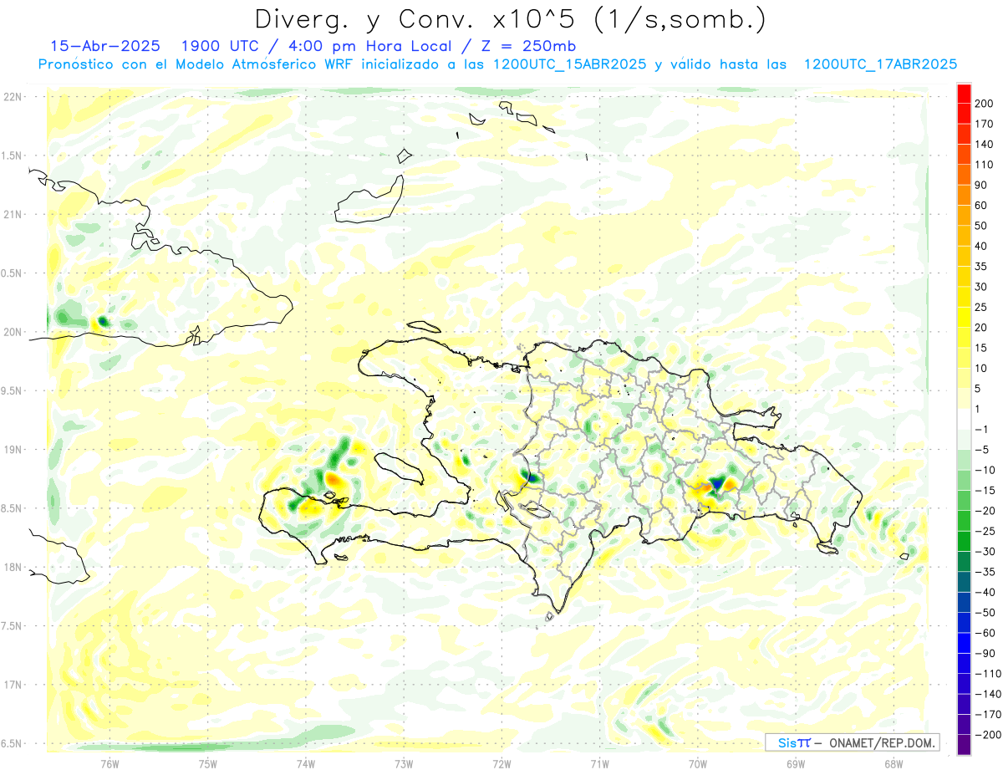Click the dark green convergence spot near 76W 20N

click(104, 321)
